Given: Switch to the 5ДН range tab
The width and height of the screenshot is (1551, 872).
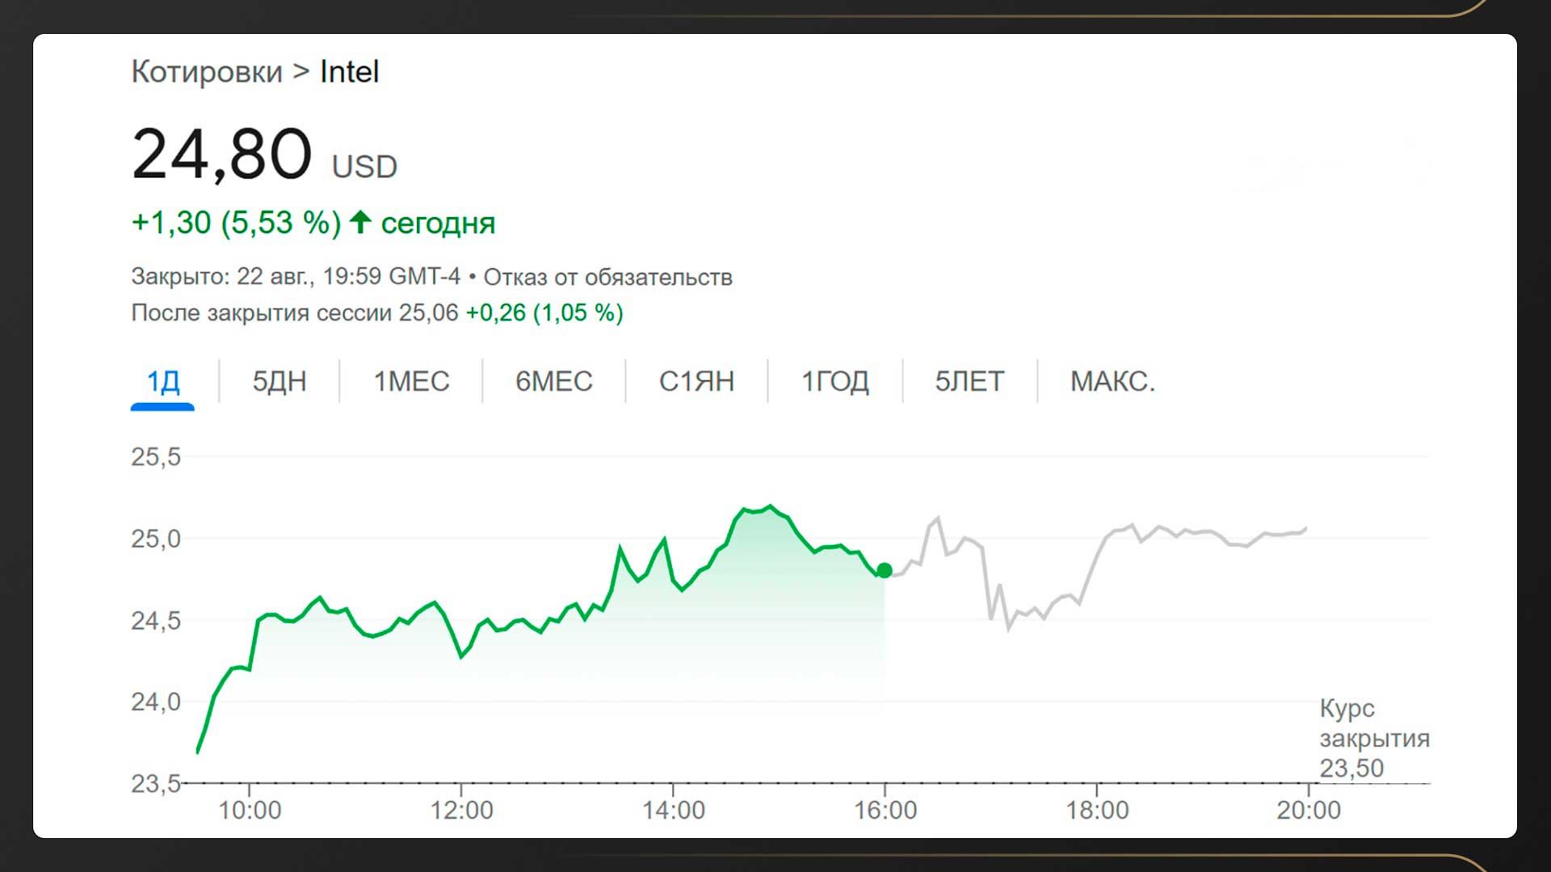Looking at the screenshot, I should [x=280, y=381].
